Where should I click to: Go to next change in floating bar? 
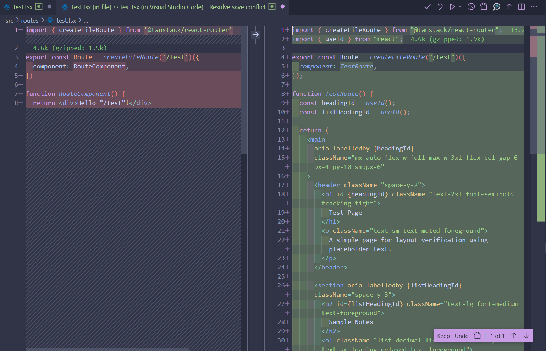click(x=526, y=336)
